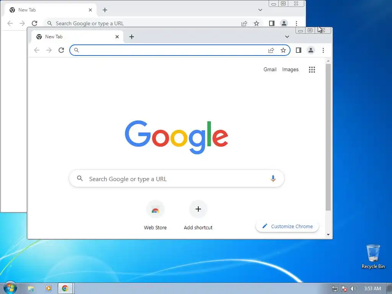Open side panel icon in back Chrome window
The height and width of the screenshot is (294, 392).
coord(272,23)
